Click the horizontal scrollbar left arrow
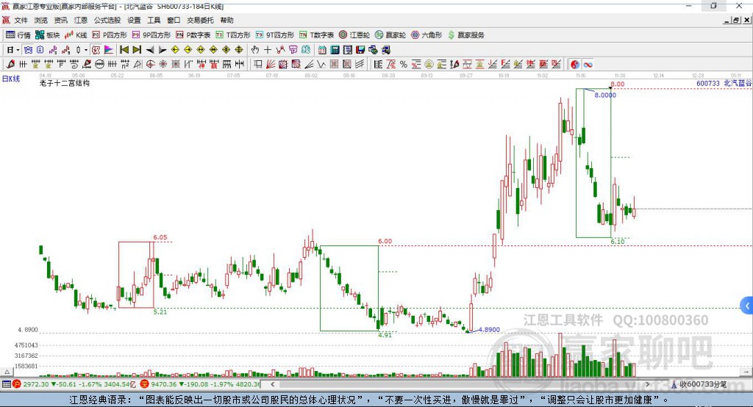 (272, 384)
